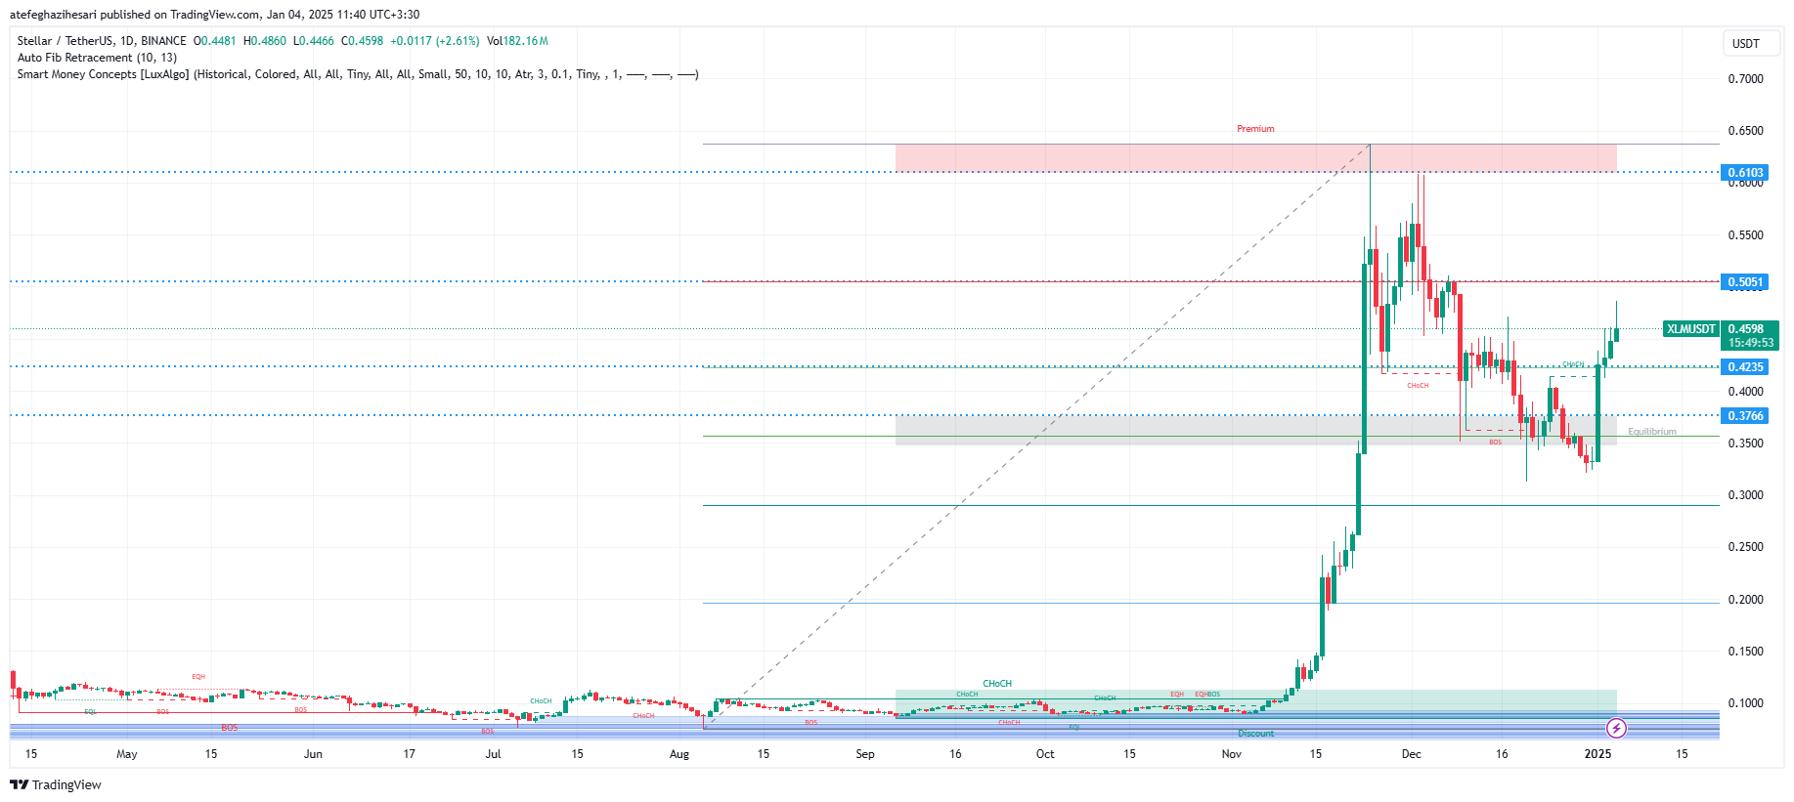Click the Nov label on the time axis
Screen dimensions: 1794x802
(1232, 754)
